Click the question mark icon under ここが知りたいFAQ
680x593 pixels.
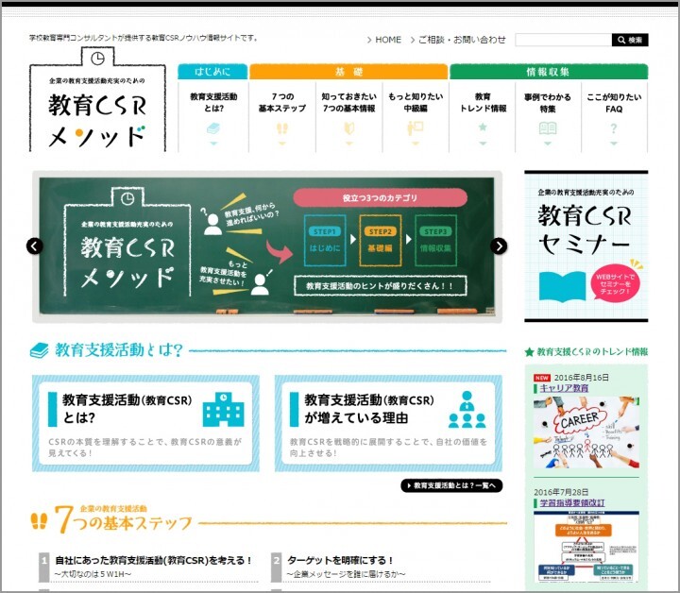pos(614,128)
